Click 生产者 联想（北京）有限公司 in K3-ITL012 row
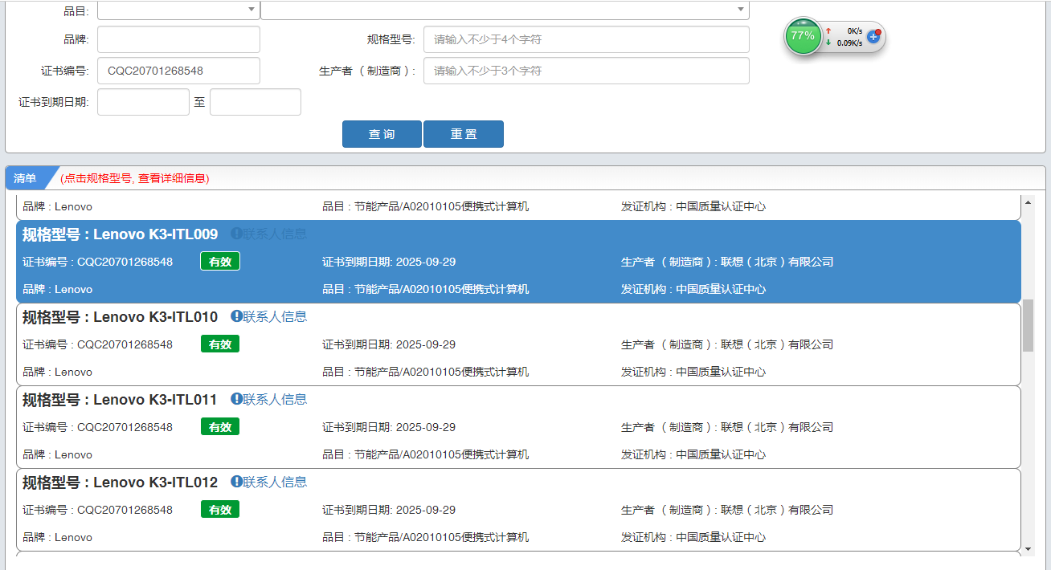 click(727, 510)
